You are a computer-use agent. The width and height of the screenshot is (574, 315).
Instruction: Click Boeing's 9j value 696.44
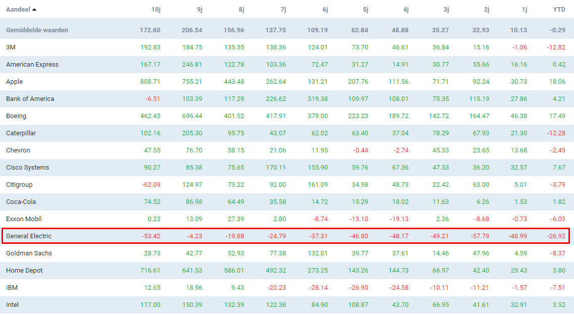click(192, 116)
